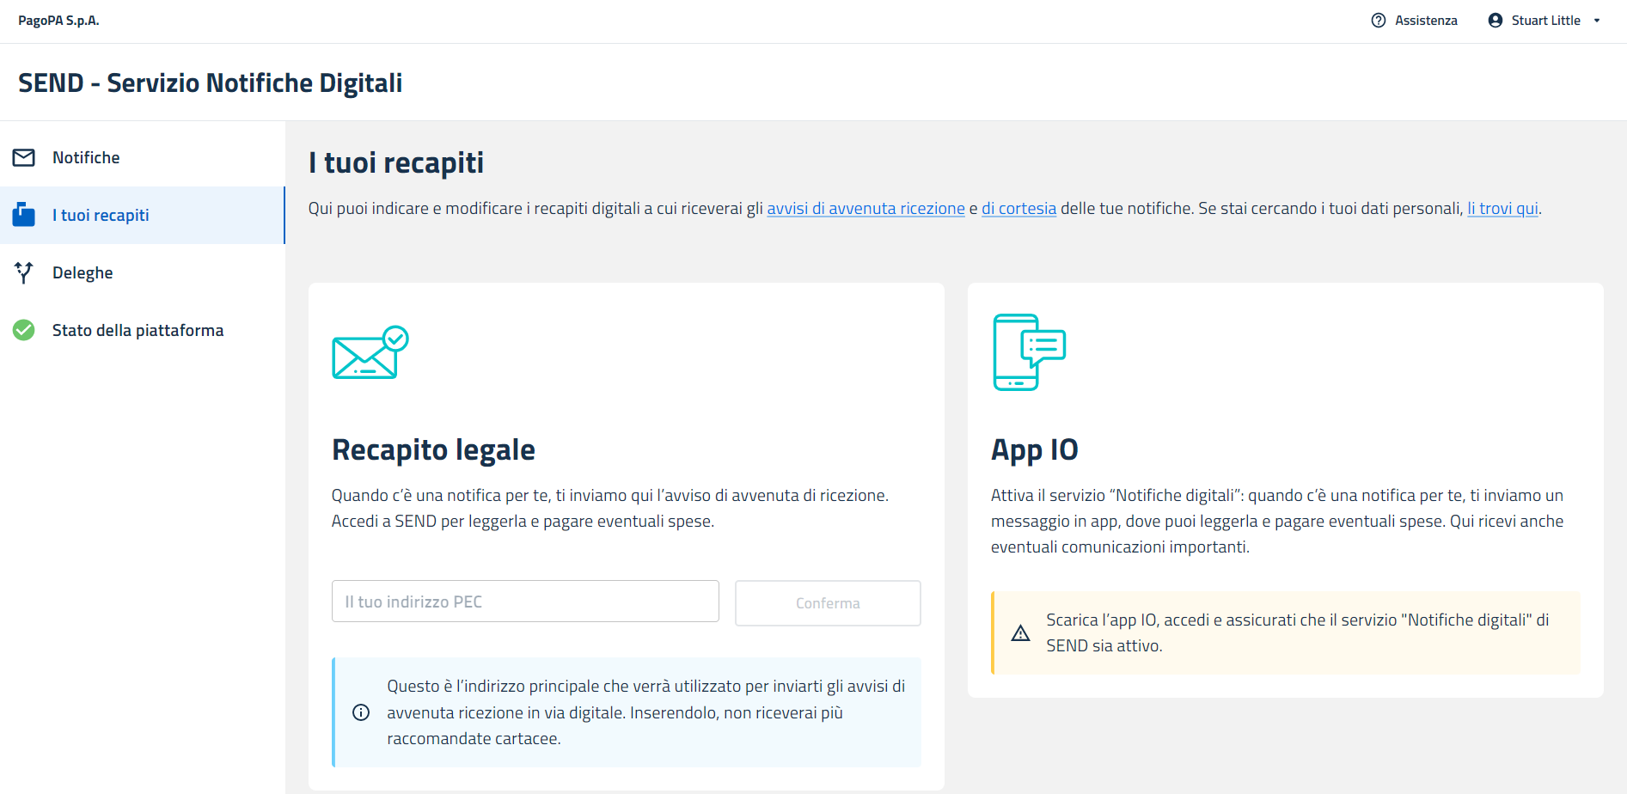Expand the Stuart Little account dropdown arrow
The height and width of the screenshot is (794, 1627).
[1597, 21]
